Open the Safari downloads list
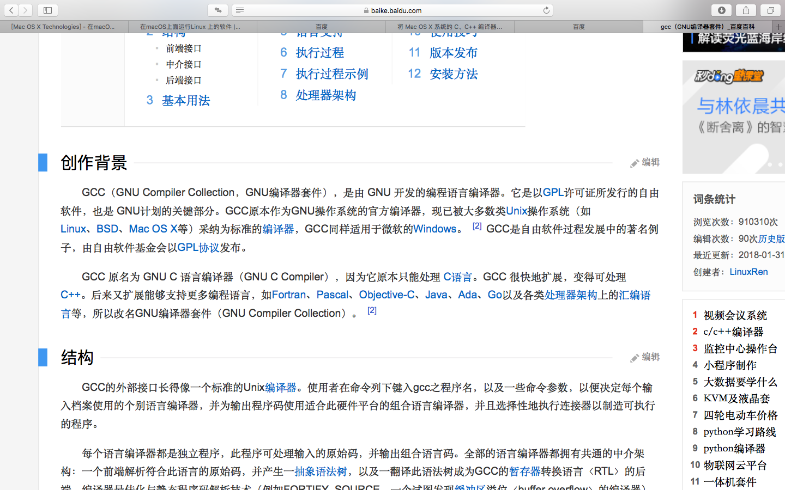This screenshot has height=490, width=785. [x=721, y=10]
